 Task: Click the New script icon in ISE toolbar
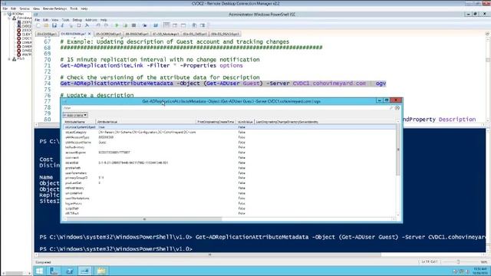[38, 25]
